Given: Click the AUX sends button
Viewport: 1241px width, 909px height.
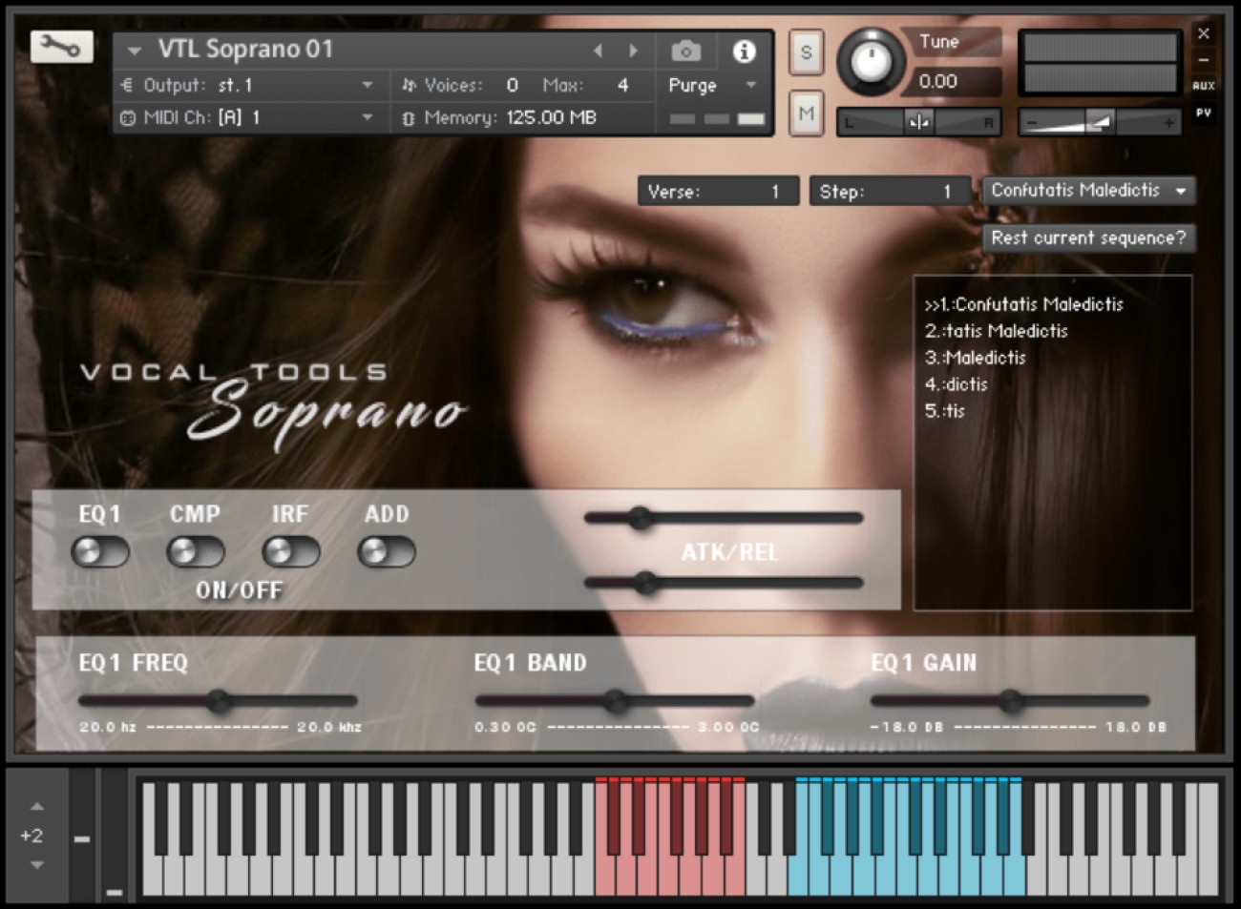Looking at the screenshot, I should (1203, 86).
